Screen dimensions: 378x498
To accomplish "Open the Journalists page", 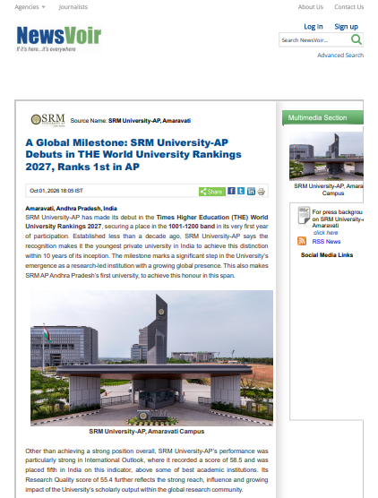I will click(x=73, y=7).
